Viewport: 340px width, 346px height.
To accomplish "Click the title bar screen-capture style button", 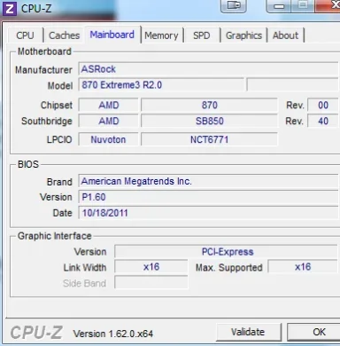I will point(234,6).
